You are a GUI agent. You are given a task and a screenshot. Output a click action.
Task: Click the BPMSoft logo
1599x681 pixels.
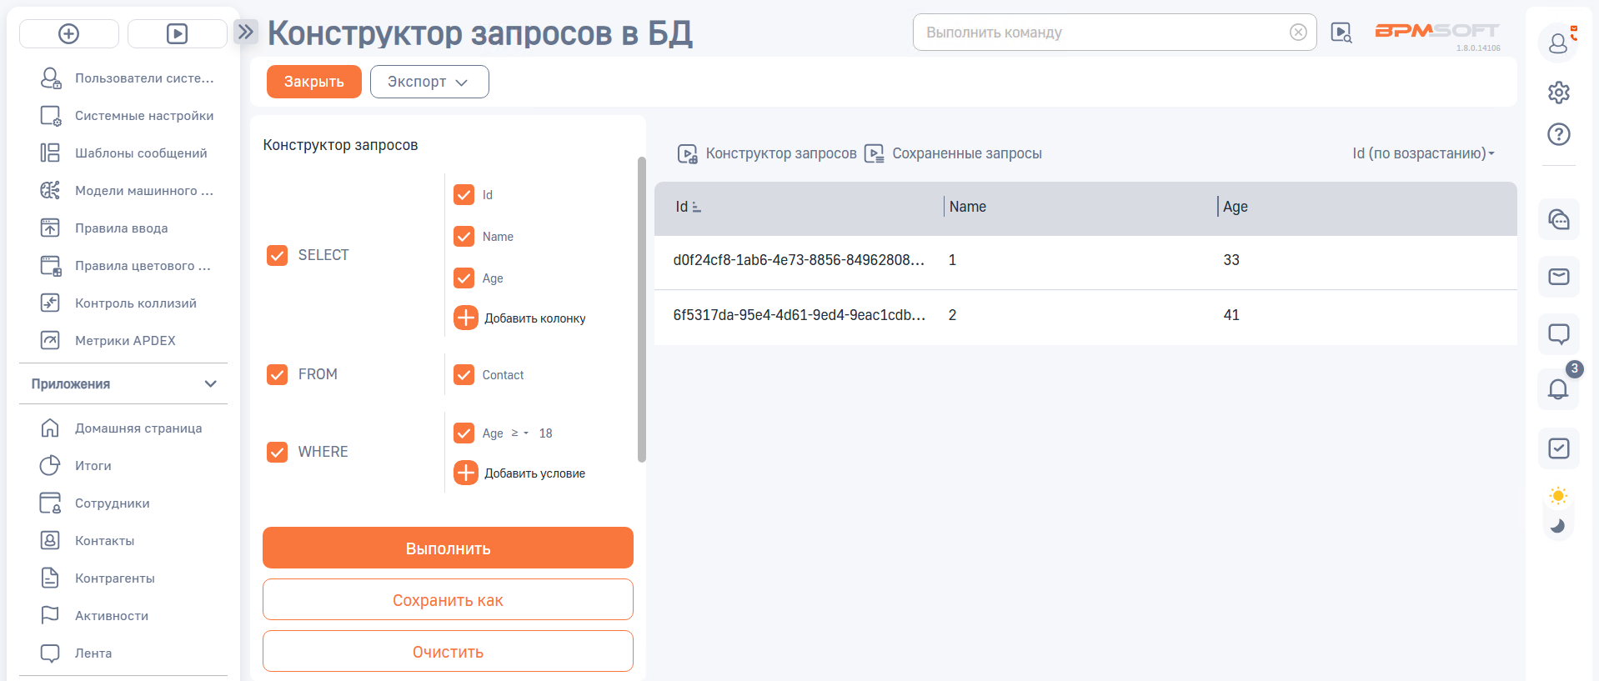tap(1436, 31)
